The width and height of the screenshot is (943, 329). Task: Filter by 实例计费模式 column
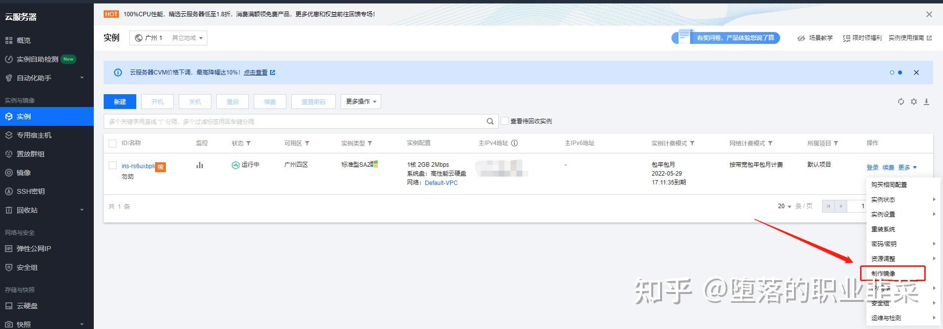(x=692, y=144)
